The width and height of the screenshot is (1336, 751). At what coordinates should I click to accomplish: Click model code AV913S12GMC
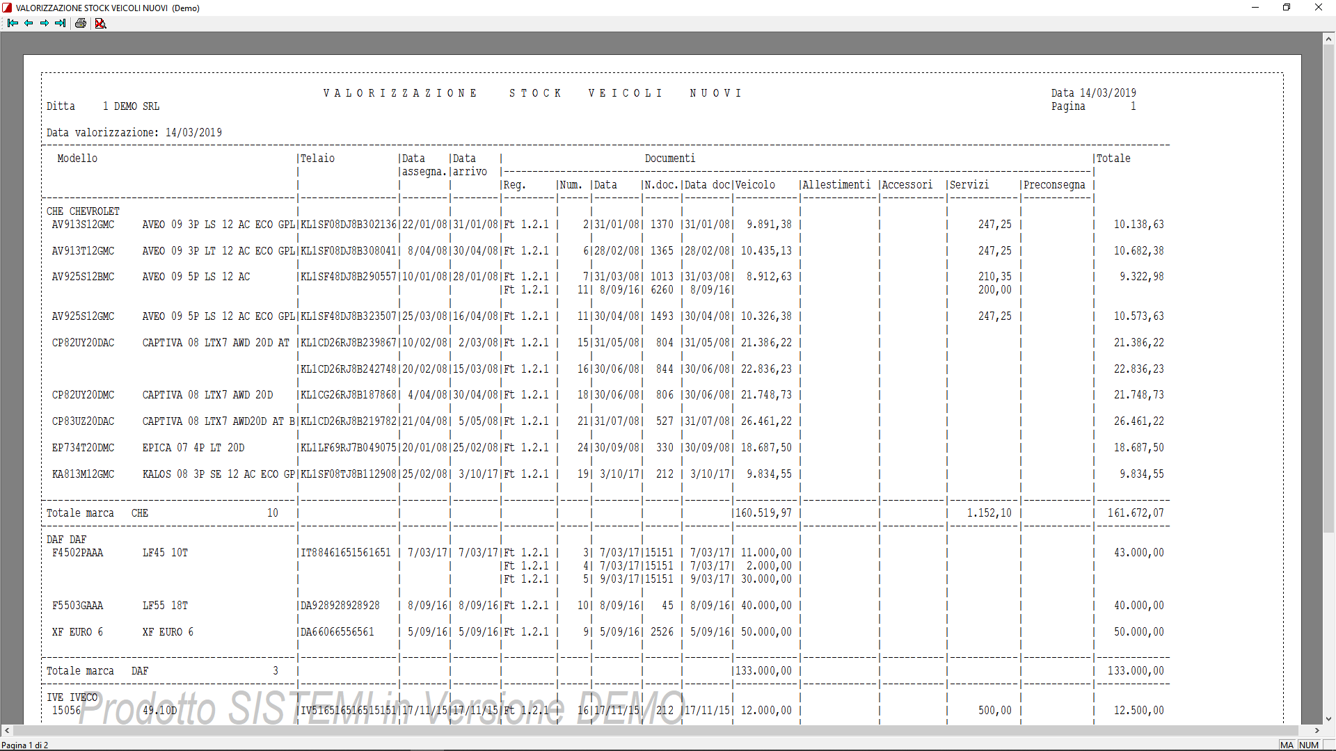83,225
